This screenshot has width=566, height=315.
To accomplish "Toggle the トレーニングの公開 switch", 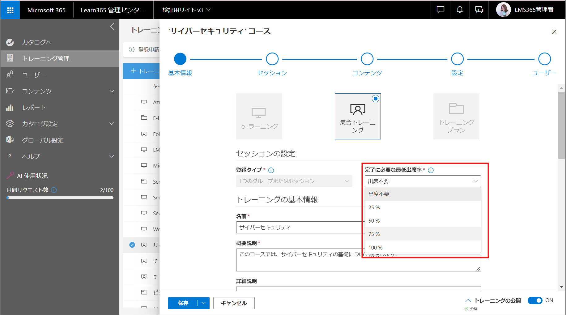I will [535, 300].
